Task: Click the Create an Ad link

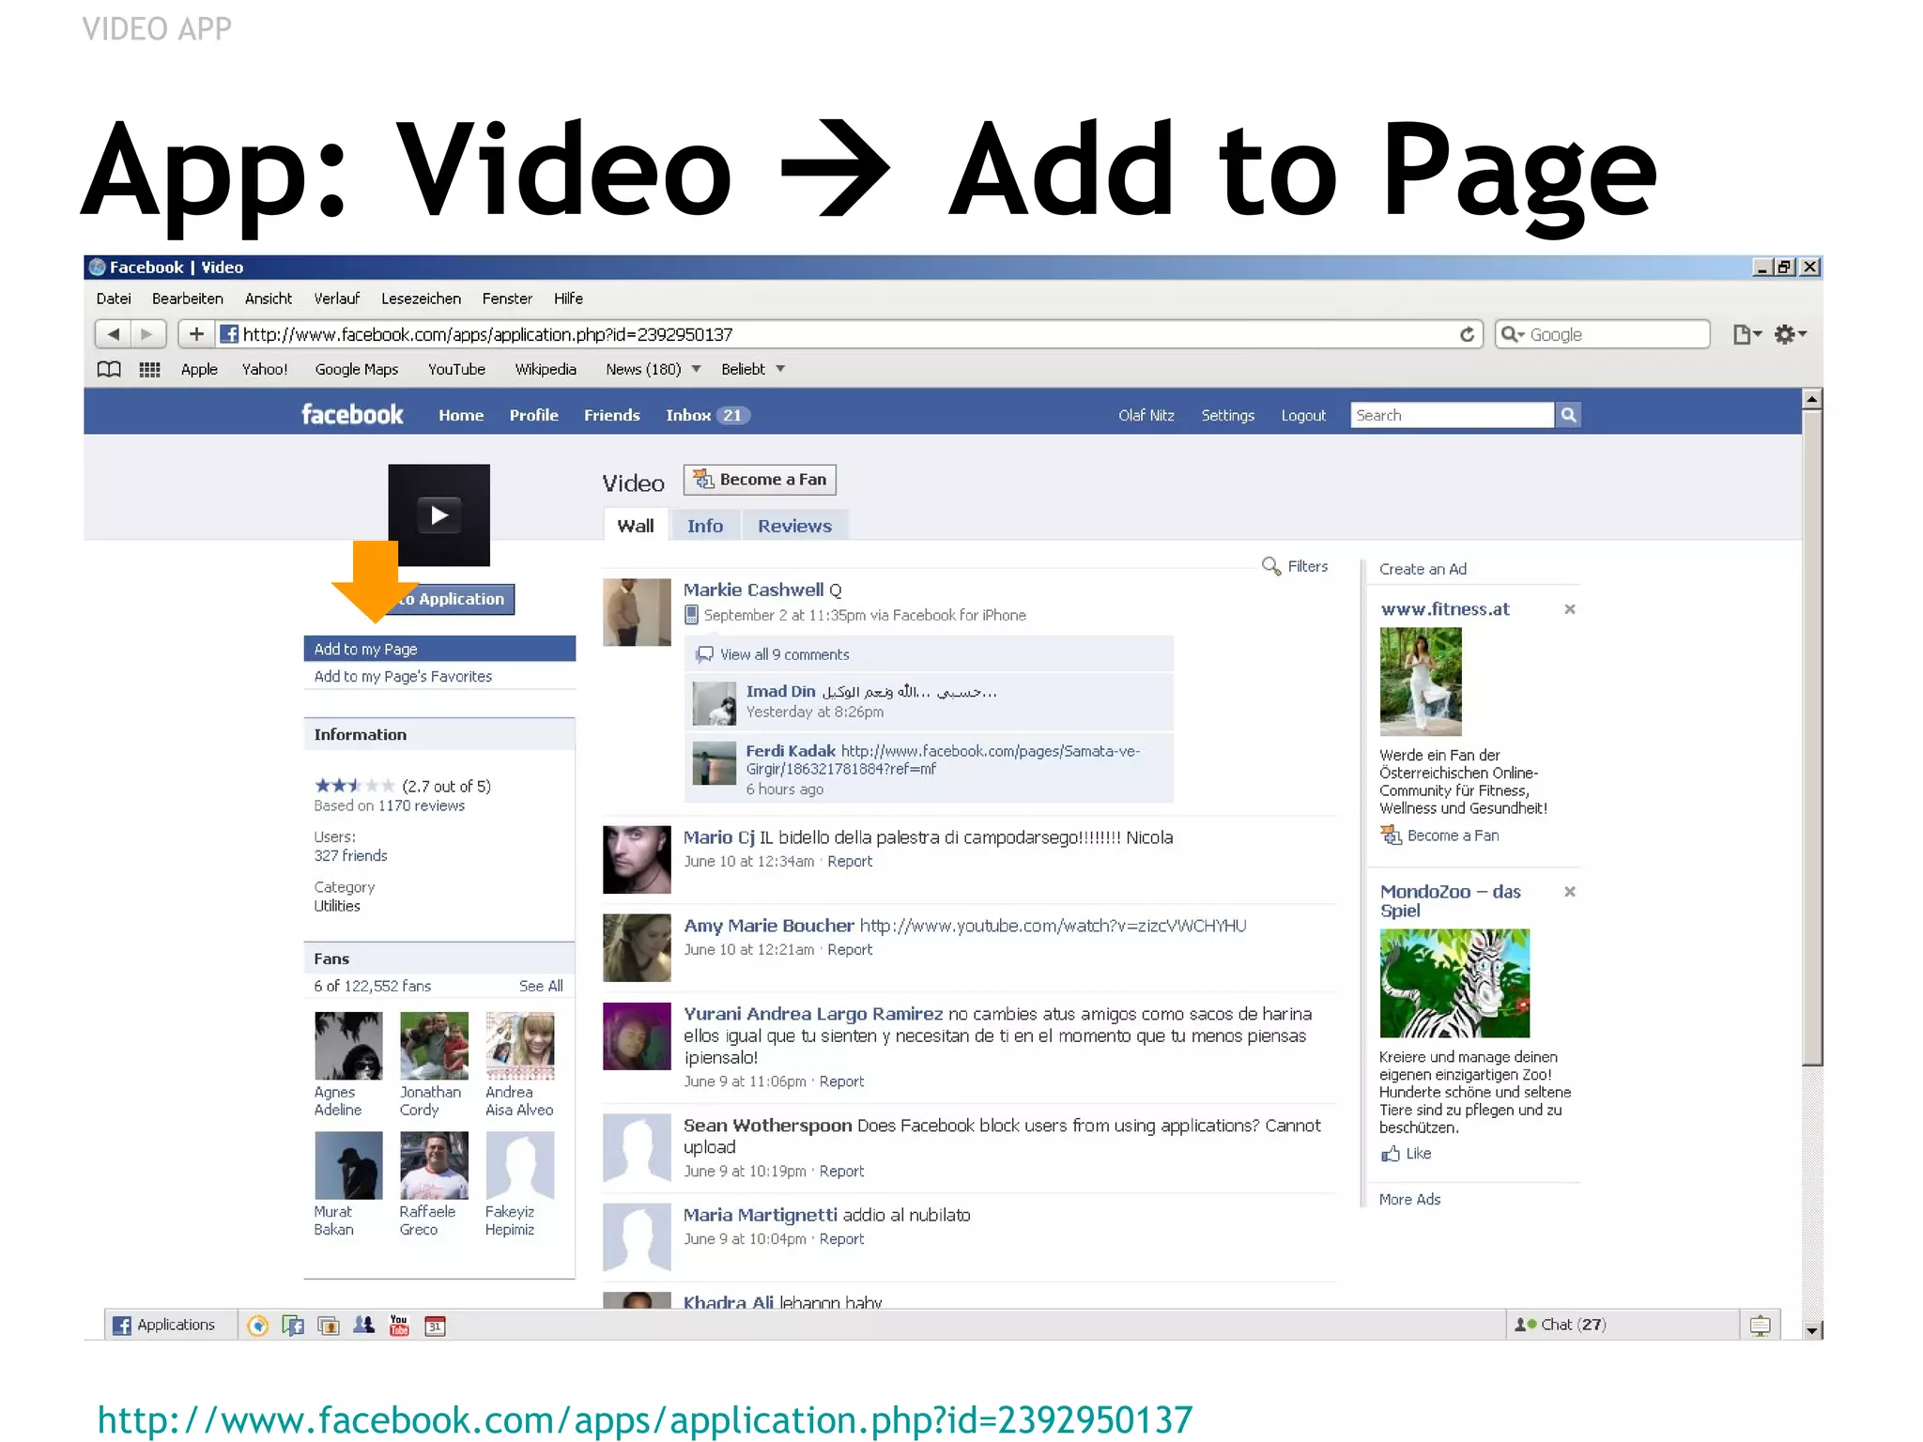Action: point(1423,569)
